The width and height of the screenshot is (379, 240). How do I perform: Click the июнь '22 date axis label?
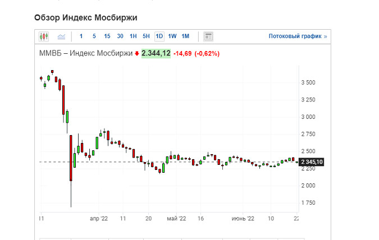243,219
